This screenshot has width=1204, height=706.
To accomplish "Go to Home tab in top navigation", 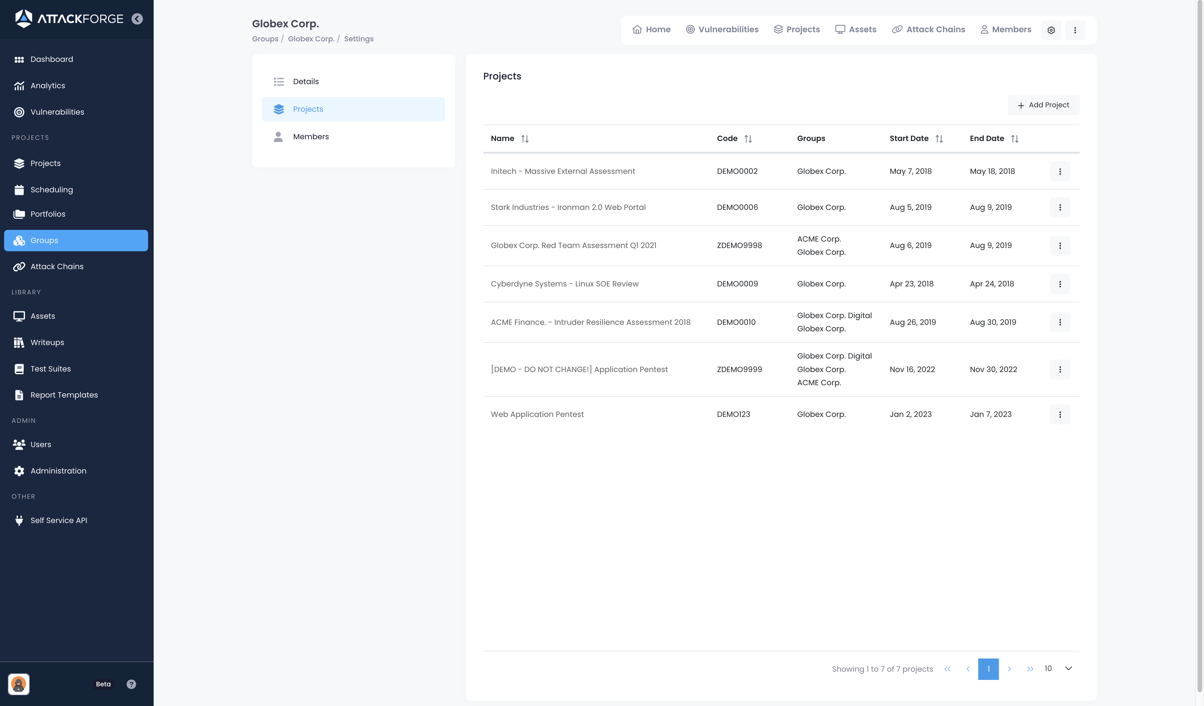I will pyautogui.click(x=651, y=30).
